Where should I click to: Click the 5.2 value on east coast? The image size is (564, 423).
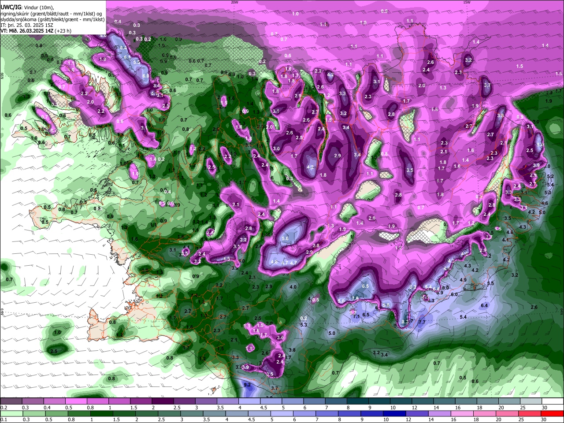point(550,177)
